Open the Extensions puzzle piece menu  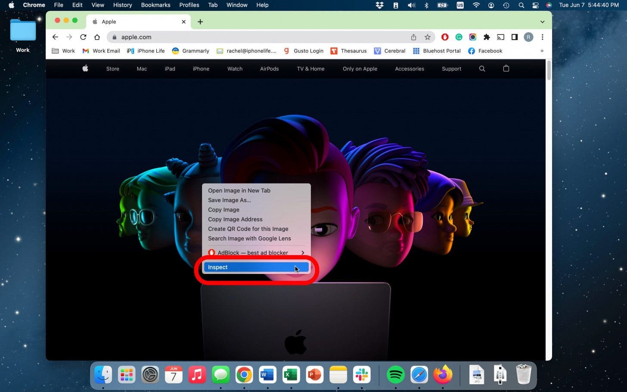tap(487, 37)
